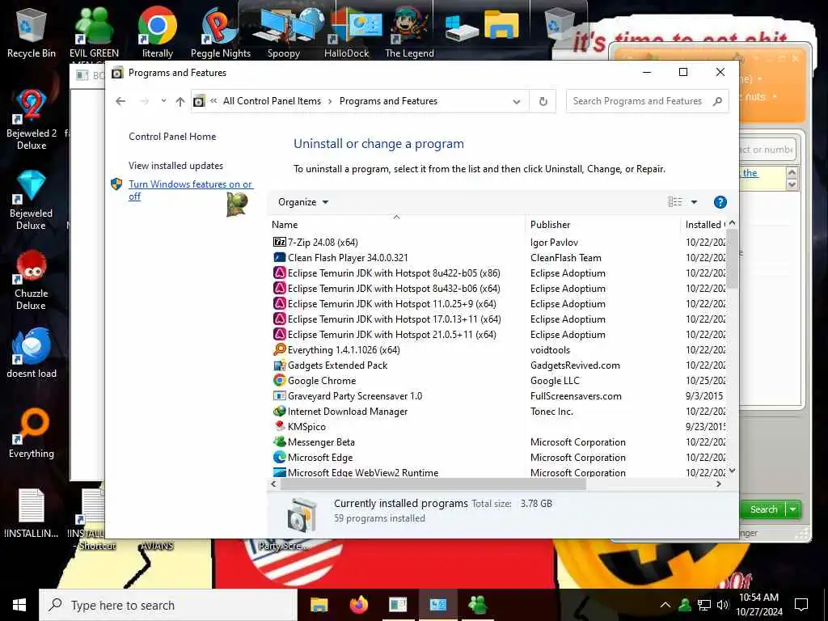Open Everything search desktop shortcut
The image size is (828, 621).
point(32,433)
